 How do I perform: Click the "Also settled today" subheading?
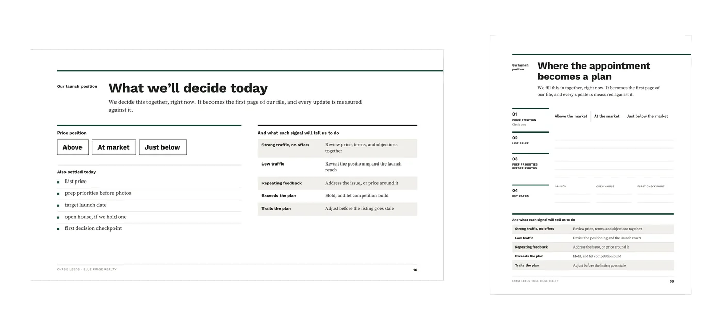76,172
